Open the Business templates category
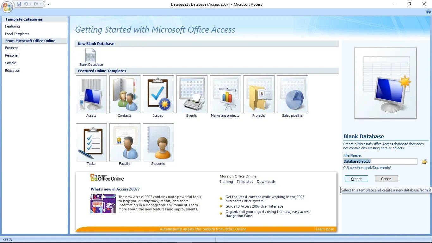The image size is (432, 243). coord(12,48)
